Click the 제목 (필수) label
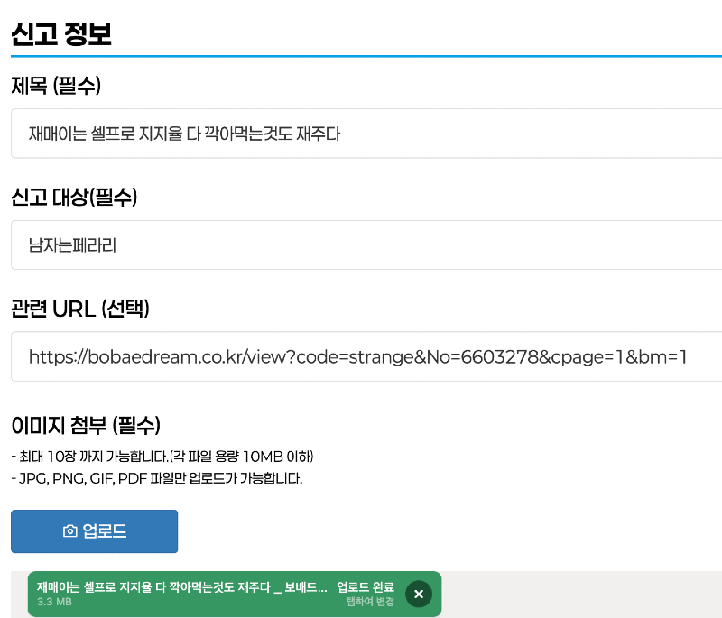Screen dimensions: 722x618 [x=56, y=85]
